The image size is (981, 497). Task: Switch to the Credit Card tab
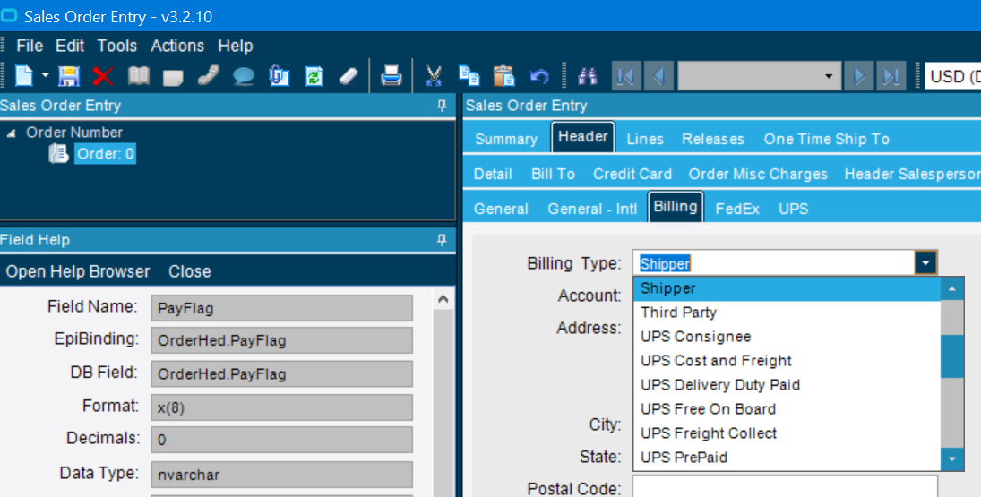coord(632,174)
